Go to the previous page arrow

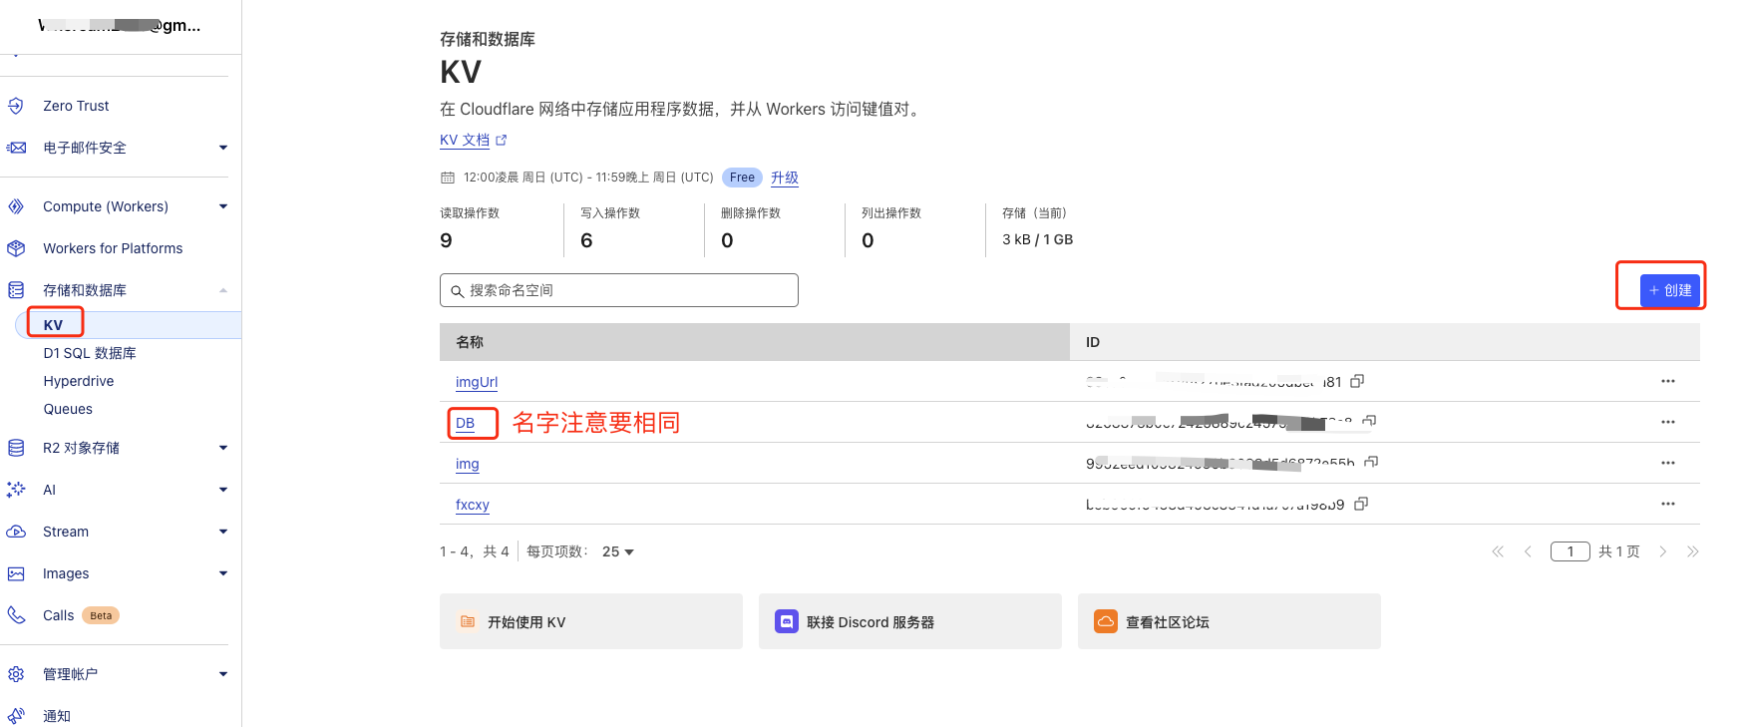pyautogui.click(x=1528, y=551)
